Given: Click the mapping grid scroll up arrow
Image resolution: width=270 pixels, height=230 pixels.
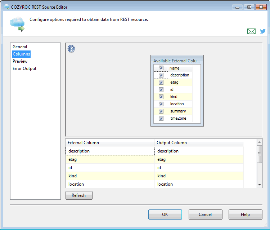Looking at the screenshot, I should click(260, 142).
